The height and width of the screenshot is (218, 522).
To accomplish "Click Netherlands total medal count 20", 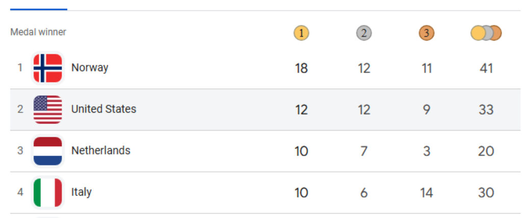I will point(486,151).
